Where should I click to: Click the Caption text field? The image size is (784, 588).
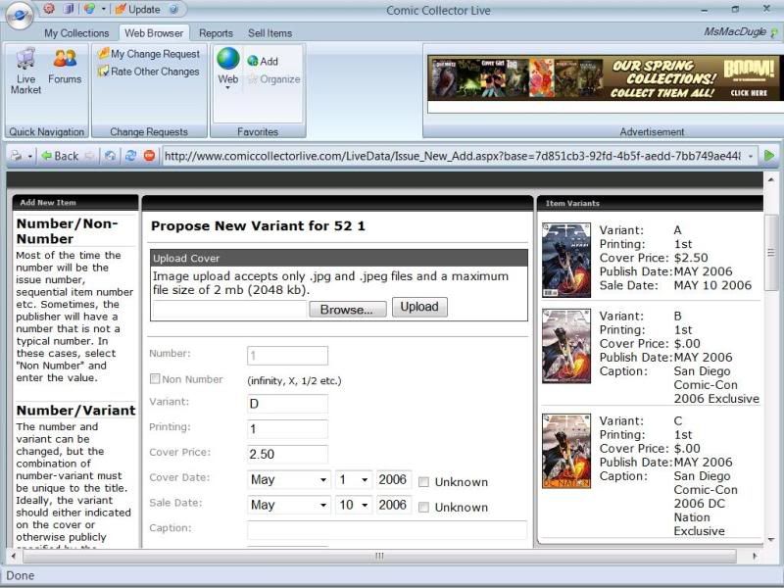click(387, 530)
